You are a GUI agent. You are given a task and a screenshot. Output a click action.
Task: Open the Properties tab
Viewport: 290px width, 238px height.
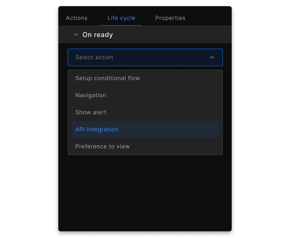pos(170,18)
